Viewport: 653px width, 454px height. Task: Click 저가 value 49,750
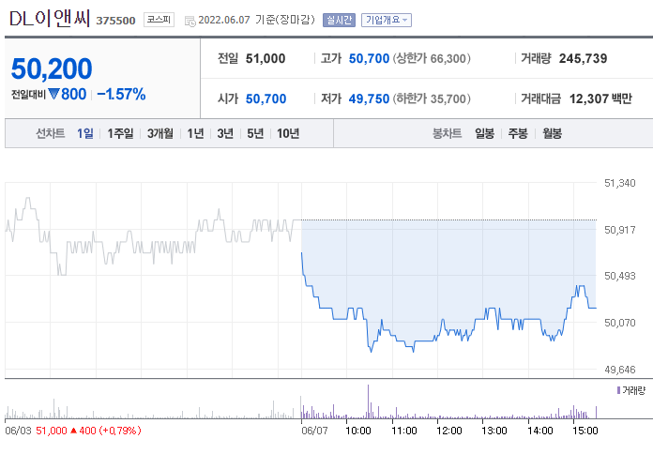click(x=369, y=98)
